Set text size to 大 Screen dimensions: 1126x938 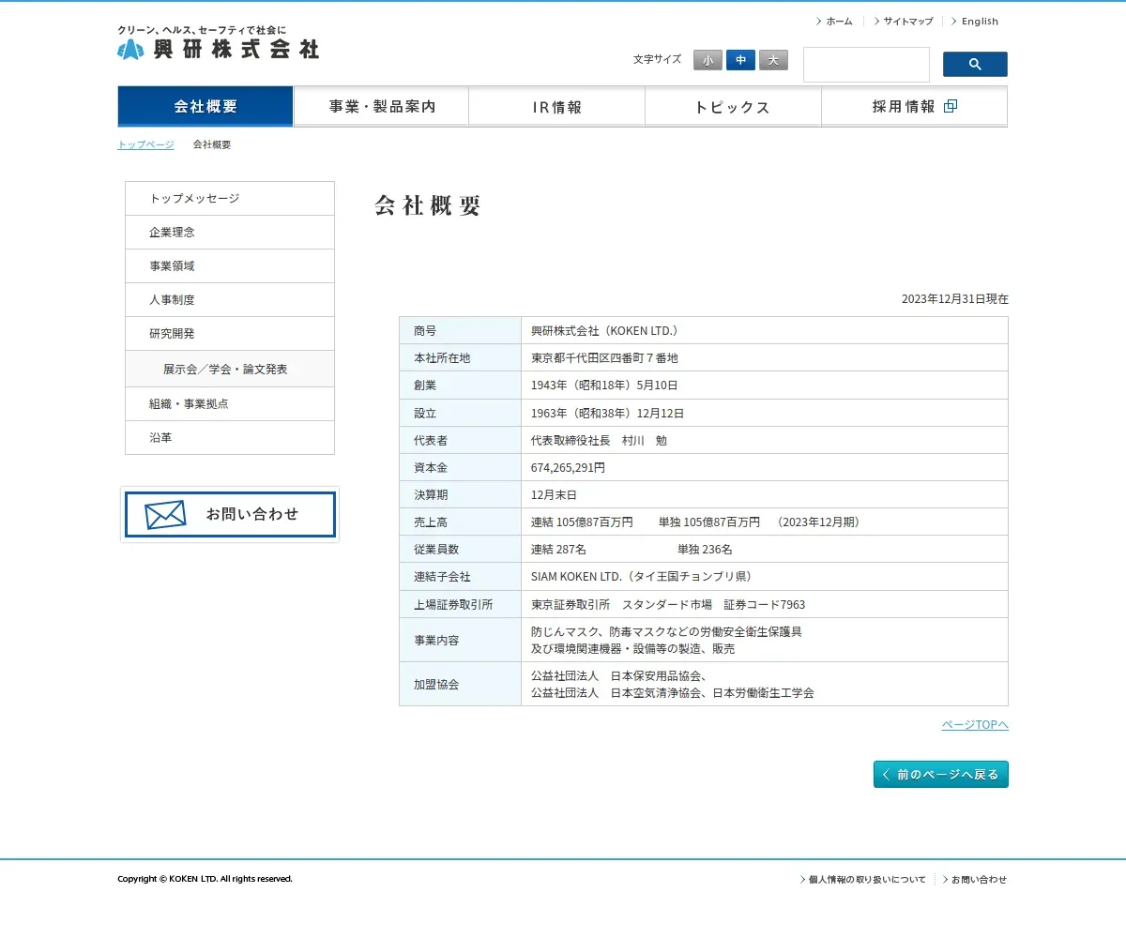pos(773,60)
